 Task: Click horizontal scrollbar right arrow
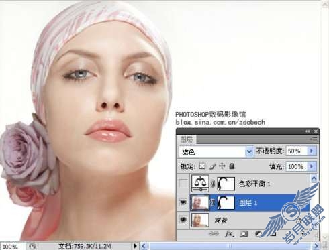(x=316, y=246)
